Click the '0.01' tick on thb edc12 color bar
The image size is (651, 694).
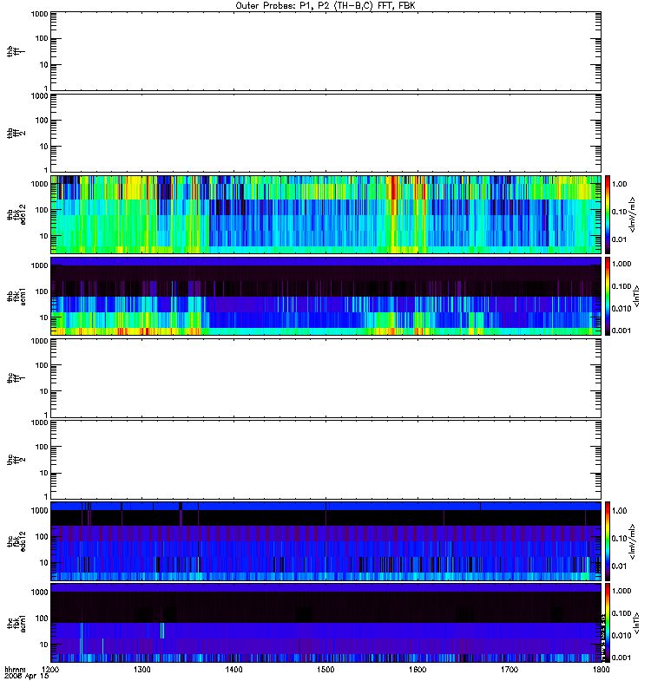click(x=620, y=240)
